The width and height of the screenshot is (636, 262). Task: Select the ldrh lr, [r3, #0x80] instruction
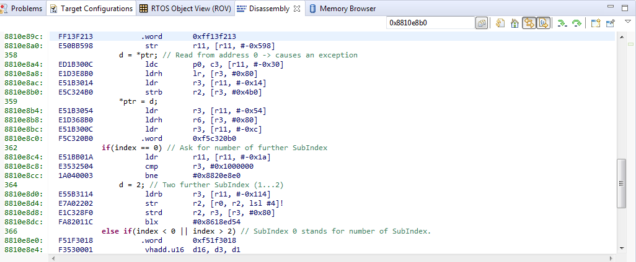point(201,73)
